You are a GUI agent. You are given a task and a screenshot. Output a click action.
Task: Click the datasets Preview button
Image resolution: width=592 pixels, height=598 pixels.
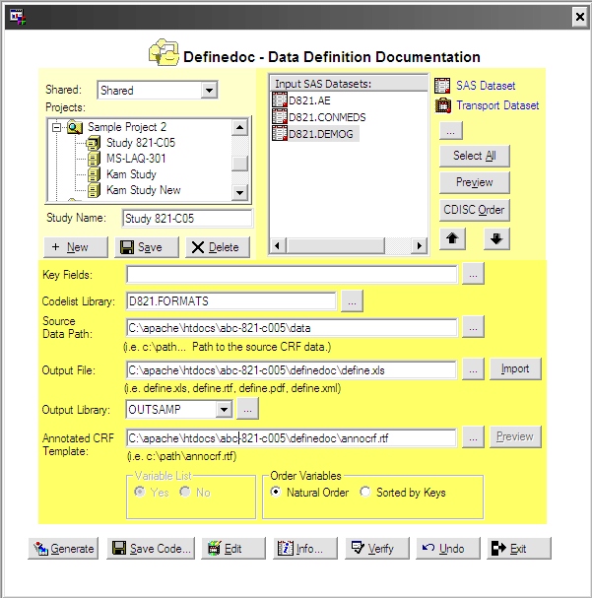(x=475, y=182)
